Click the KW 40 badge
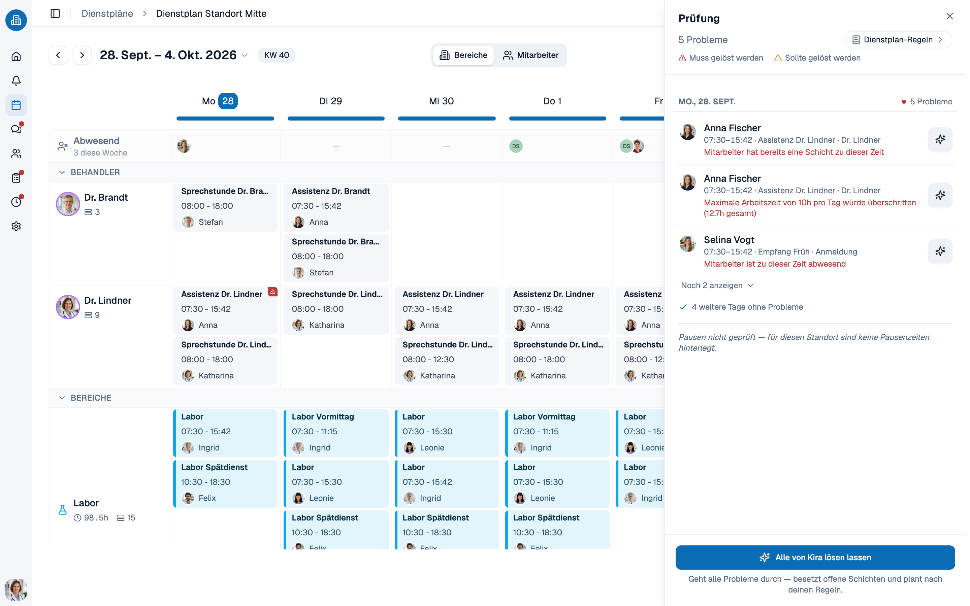This screenshot has width=970, height=606. (x=277, y=55)
